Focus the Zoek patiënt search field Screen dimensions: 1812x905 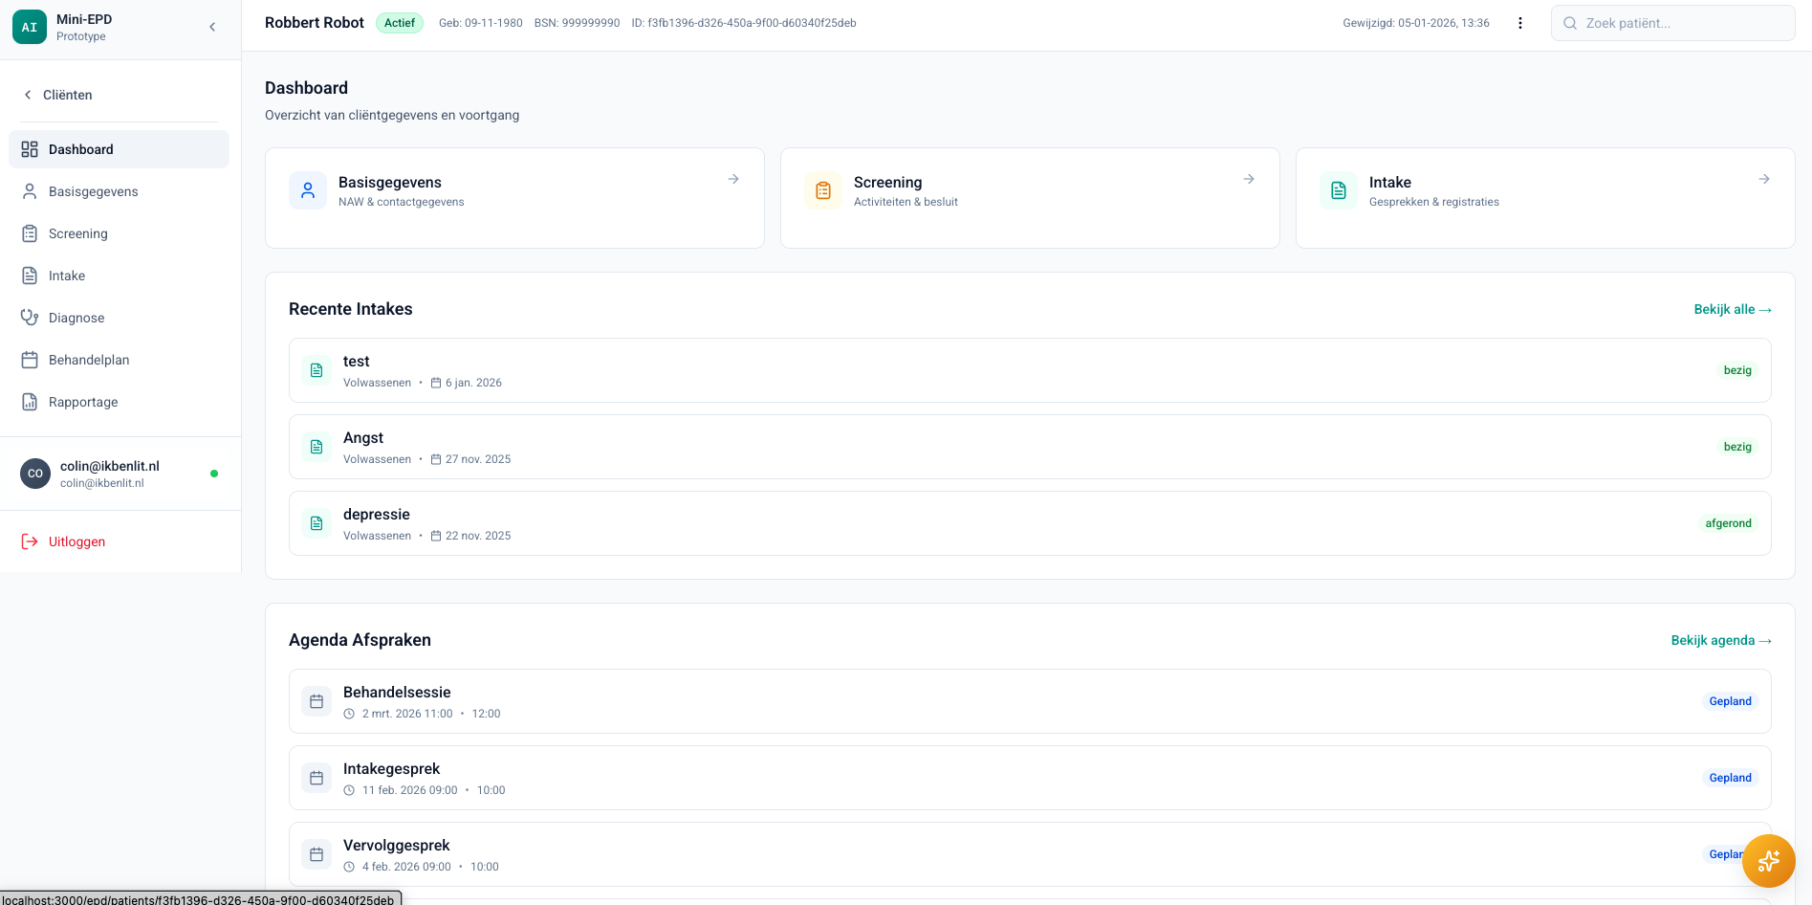1672,23
